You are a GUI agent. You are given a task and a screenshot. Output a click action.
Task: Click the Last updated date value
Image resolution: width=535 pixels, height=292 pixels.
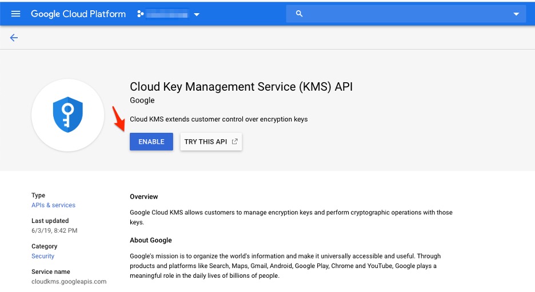pos(54,231)
